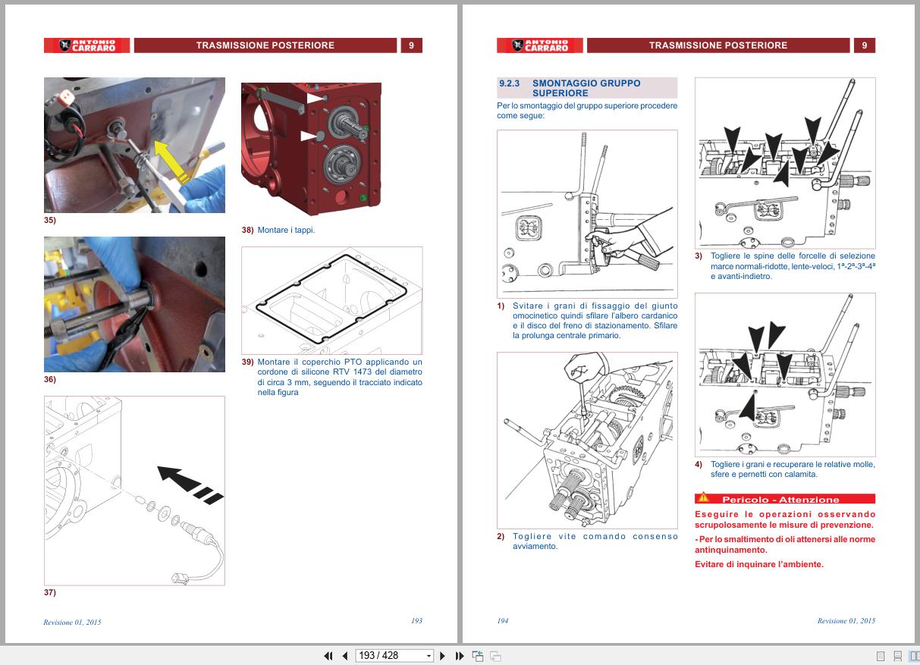The image size is (920, 665).
Task: Click step label 39)
Action: point(247,362)
